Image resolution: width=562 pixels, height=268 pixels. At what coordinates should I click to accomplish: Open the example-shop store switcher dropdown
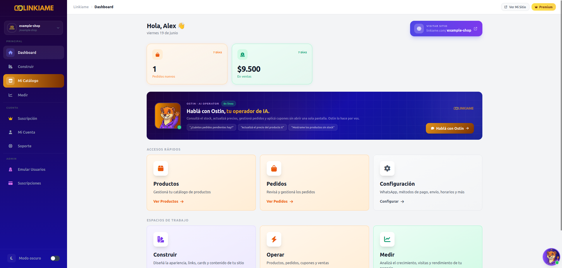click(x=34, y=28)
